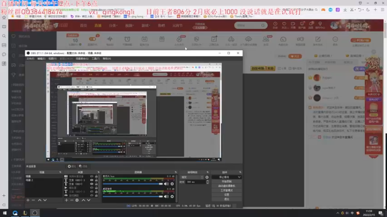Decrease transition duration with the stepper down arrow
This screenshot has width=387, height=217.
(x=208, y=183)
